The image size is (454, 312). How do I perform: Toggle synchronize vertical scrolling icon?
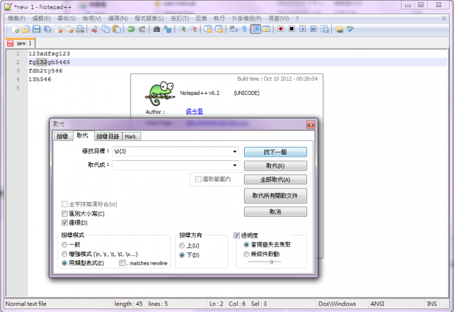pyautogui.click(x=208, y=29)
